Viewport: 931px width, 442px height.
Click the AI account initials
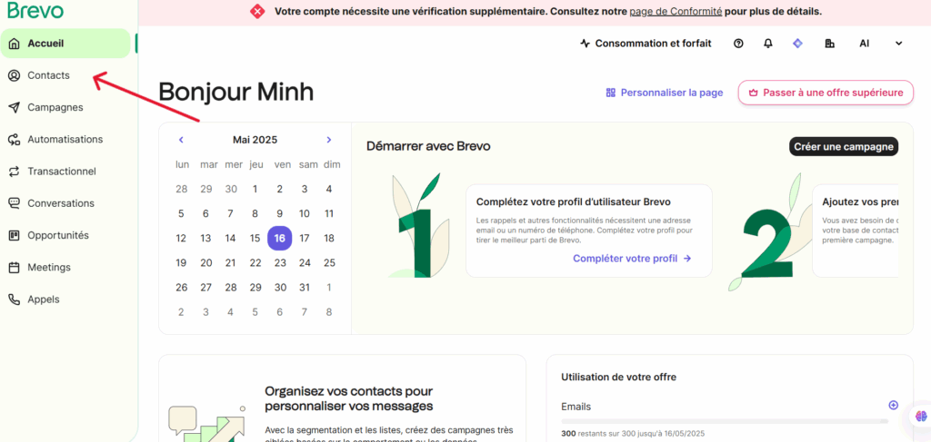tap(865, 44)
